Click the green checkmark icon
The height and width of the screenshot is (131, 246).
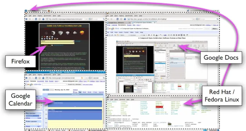[x=42, y=37]
